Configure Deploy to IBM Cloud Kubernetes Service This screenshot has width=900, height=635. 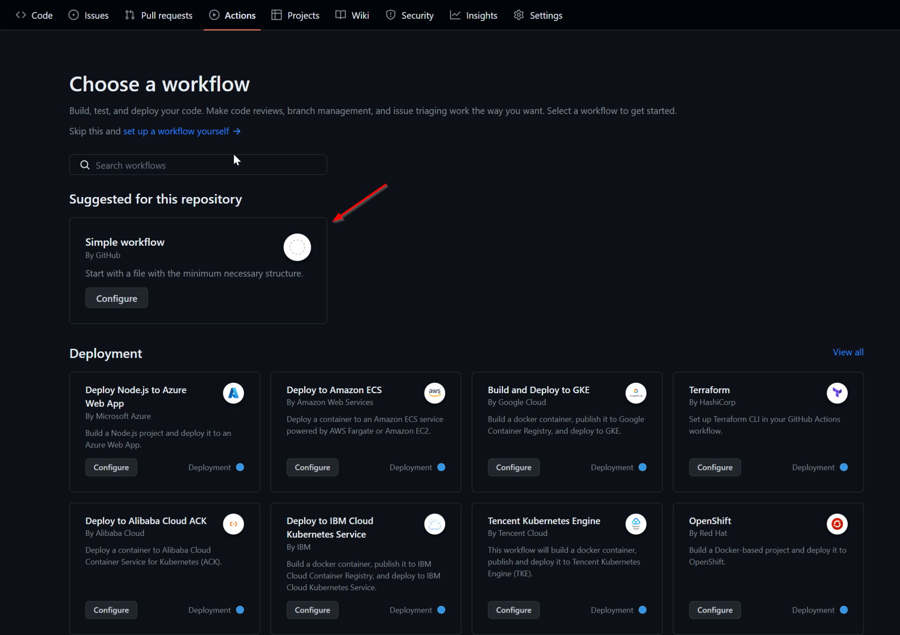312,610
